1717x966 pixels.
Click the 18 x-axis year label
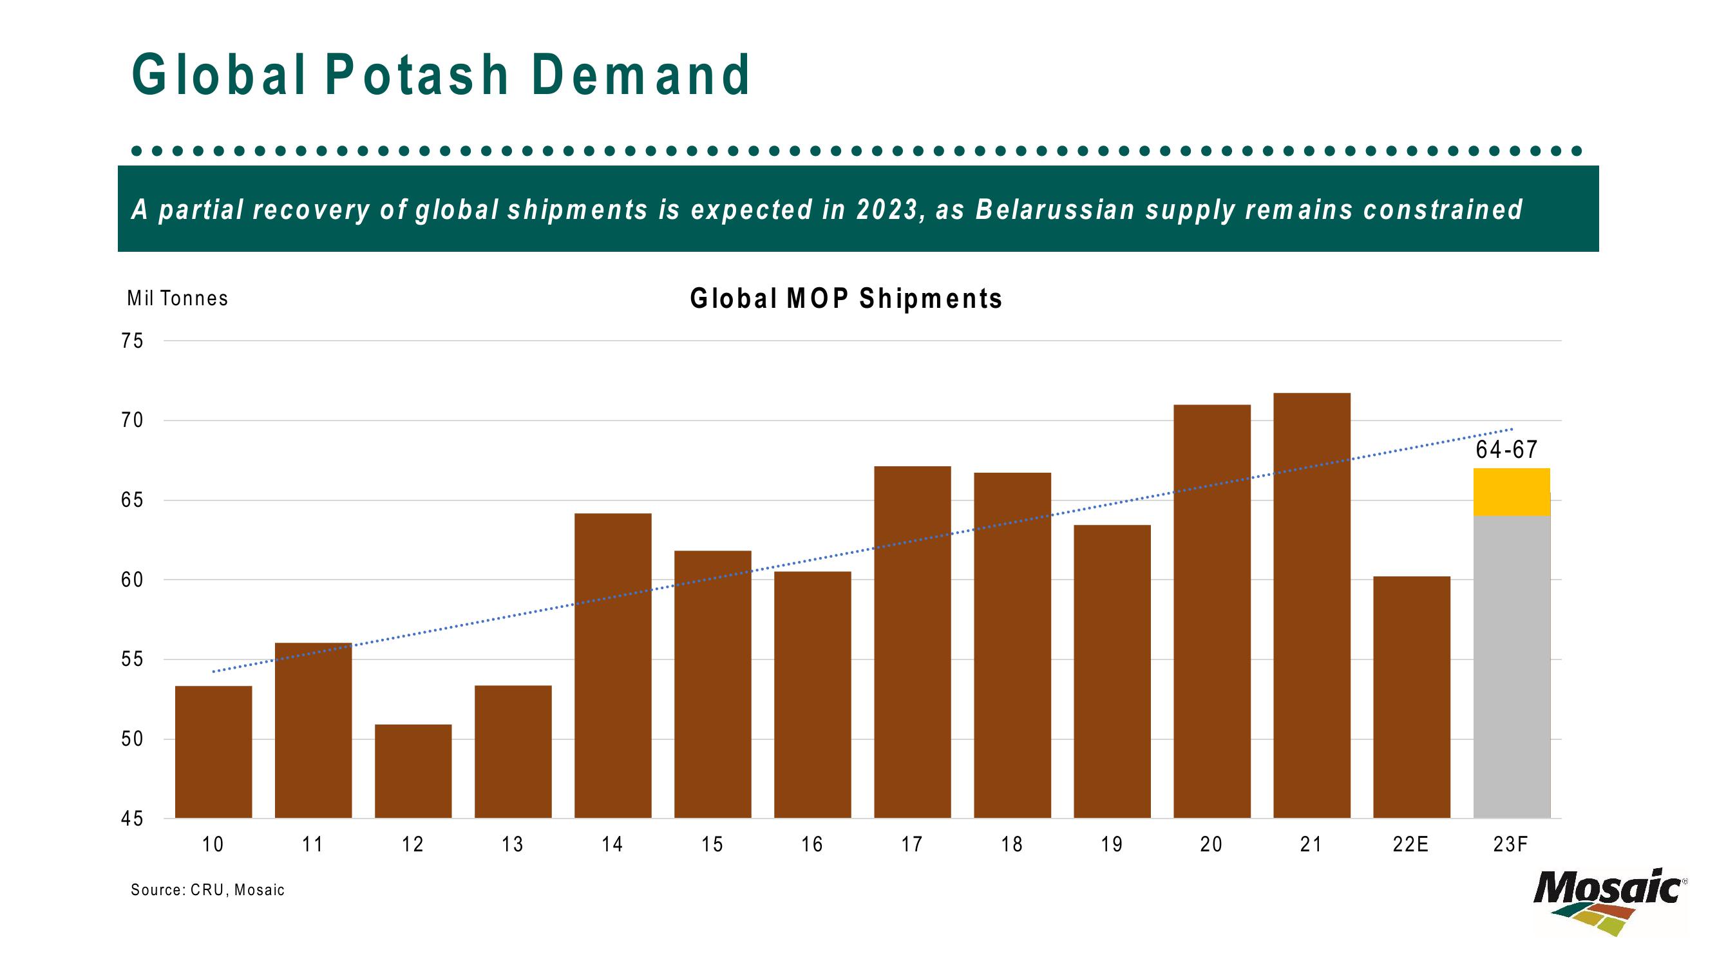tap(1012, 845)
